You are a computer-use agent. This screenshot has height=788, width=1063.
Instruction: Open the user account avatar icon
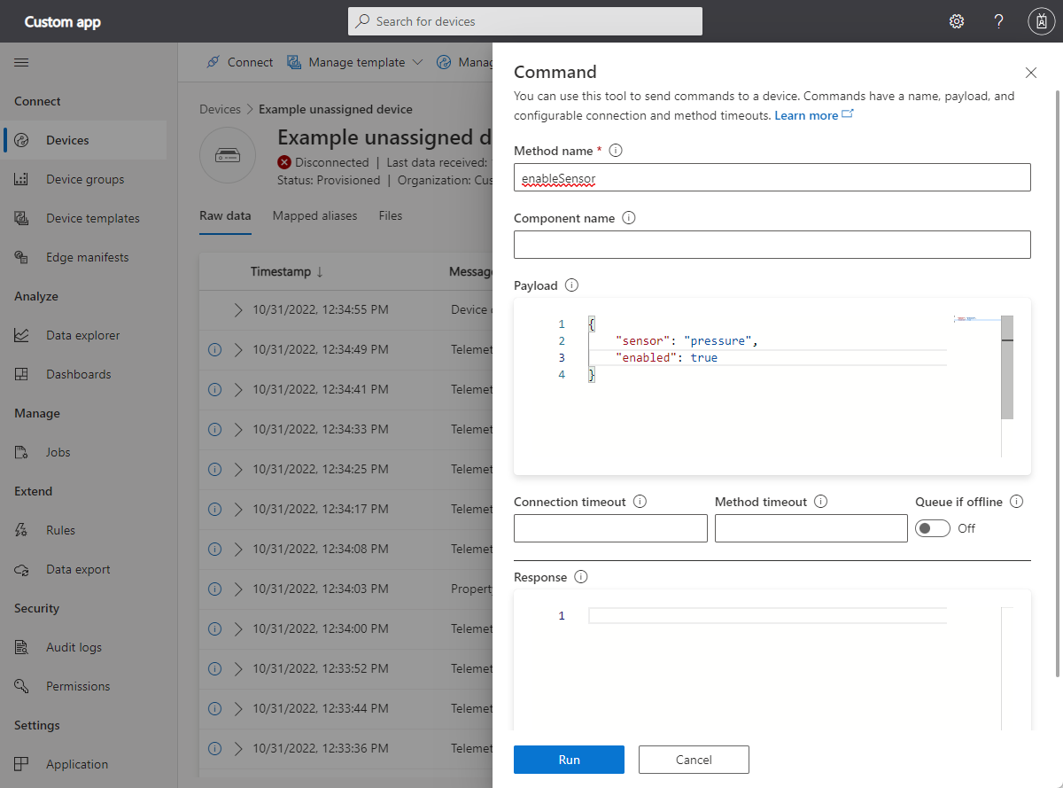1040,21
